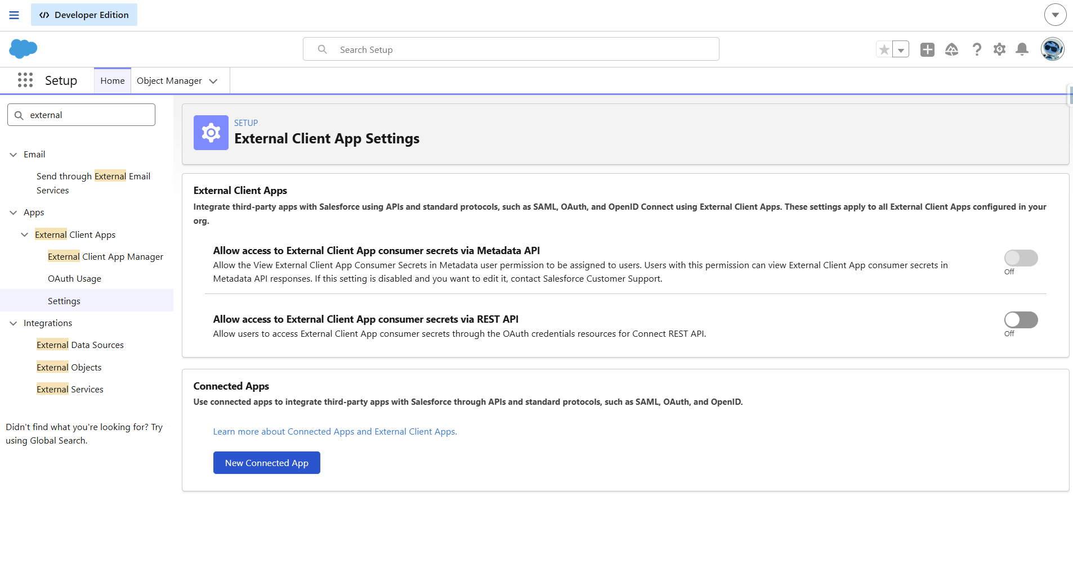Open External Client App Manager
The height and width of the screenshot is (574, 1073).
point(105,257)
